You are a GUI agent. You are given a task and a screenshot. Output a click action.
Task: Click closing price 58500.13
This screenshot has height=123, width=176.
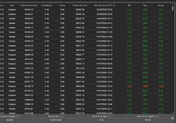(x=80, y=64)
